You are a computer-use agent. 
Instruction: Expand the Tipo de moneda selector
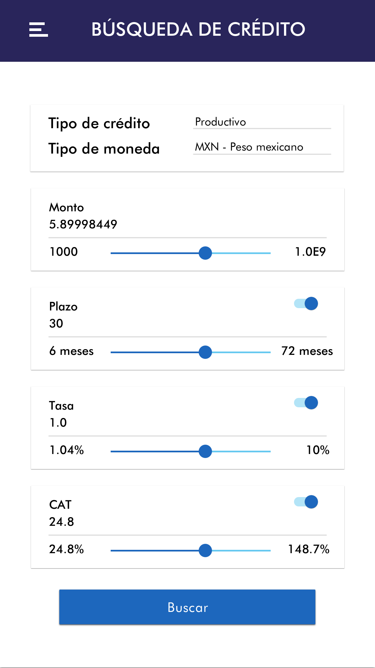point(262,147)
